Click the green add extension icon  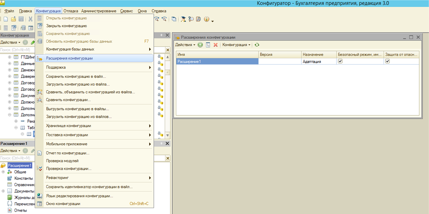pyautogui.click(x=200, y=45)
